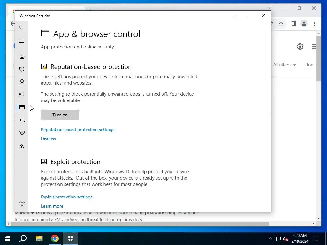Open network status tray icon

tap(278, 239)
